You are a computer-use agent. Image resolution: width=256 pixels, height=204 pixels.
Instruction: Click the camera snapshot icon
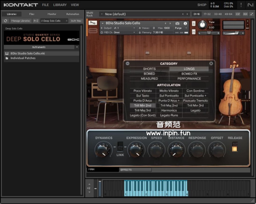(x=177, y=23)
